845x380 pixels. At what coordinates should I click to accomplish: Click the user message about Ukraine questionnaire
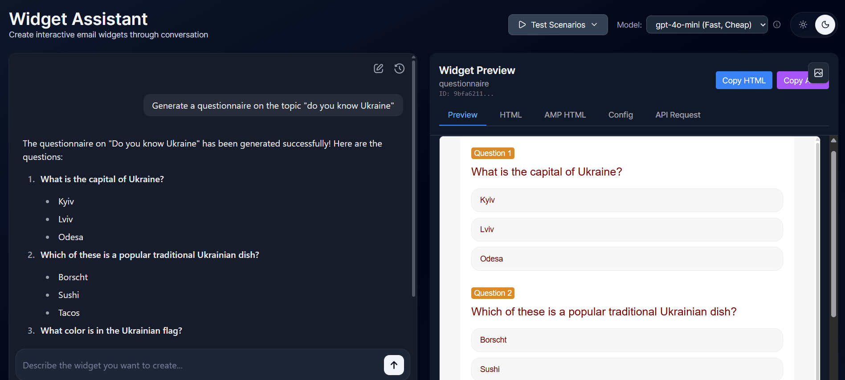point(273,106)
